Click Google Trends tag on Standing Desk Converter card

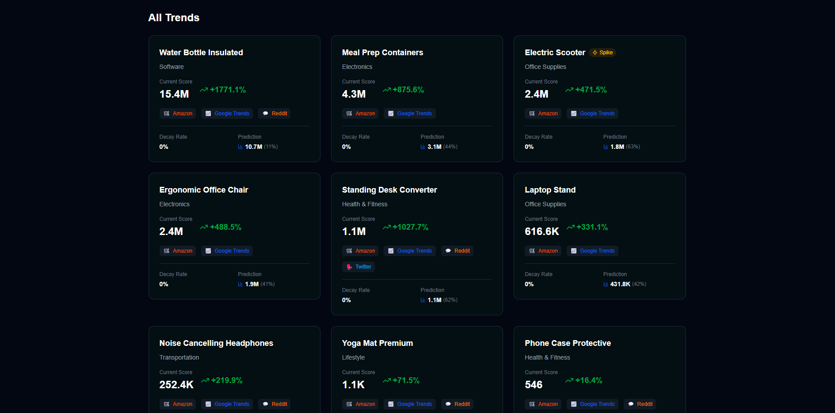410,251
